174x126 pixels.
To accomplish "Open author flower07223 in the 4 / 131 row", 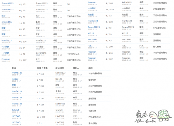I will pos(7,3).
